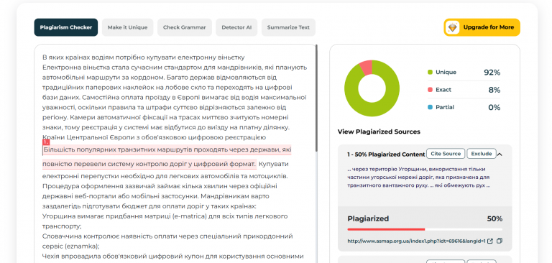Click the 'Plagiarized' label in source card
The image size is (552, 263).
pos(368,218)
